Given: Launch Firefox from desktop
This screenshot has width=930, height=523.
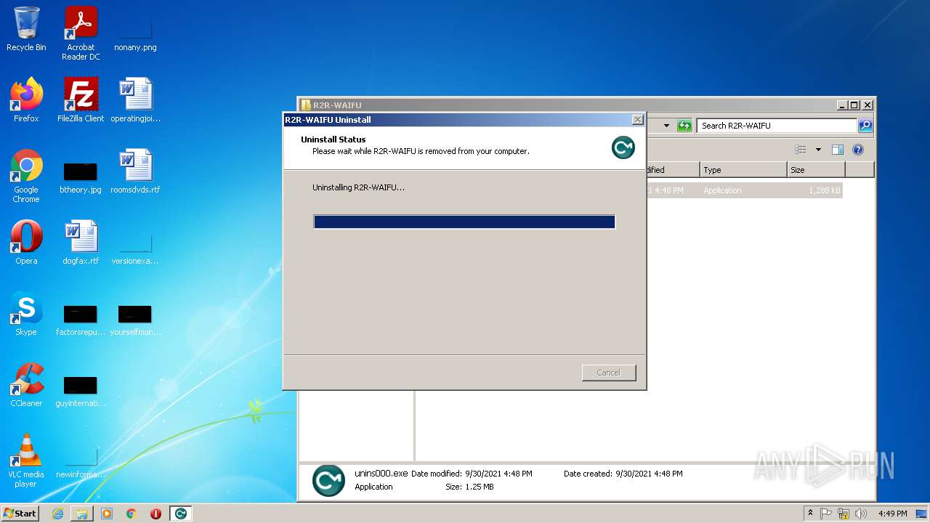Looking at the screenshot, I should pyautogui.click(x=26, y=100).
